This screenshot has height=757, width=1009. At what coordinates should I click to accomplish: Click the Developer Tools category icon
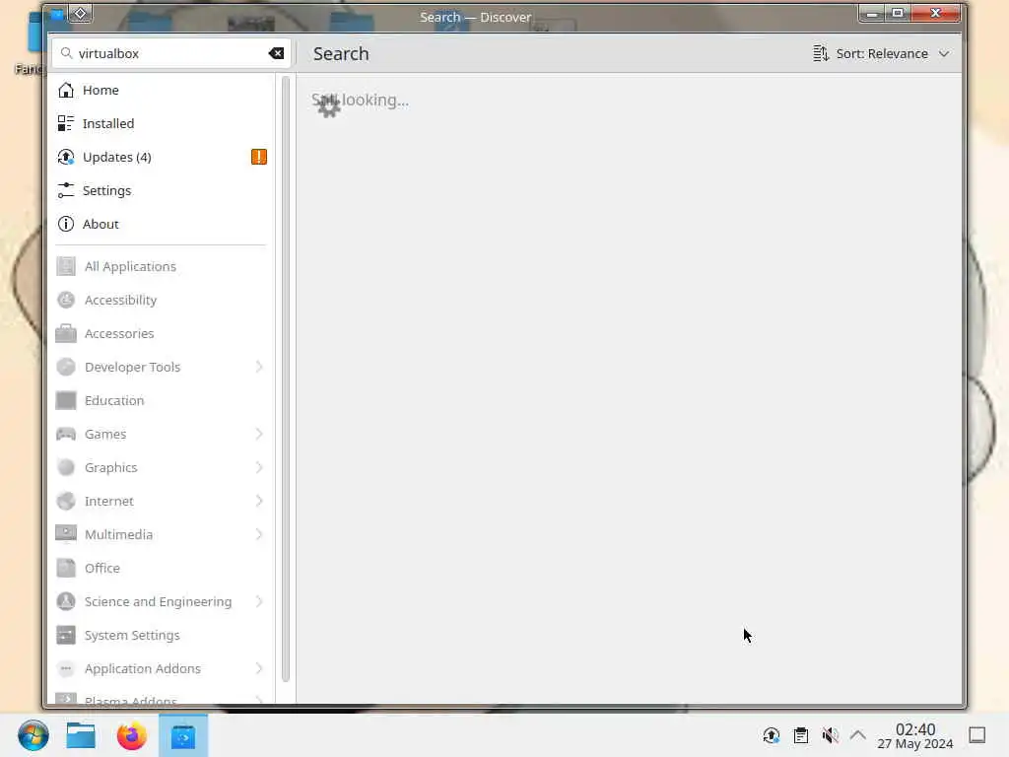click(66, 367)
